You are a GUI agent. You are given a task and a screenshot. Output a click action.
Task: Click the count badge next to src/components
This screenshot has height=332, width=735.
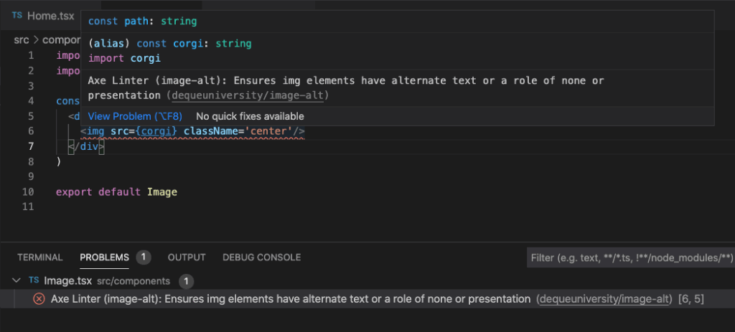(186, 281)
